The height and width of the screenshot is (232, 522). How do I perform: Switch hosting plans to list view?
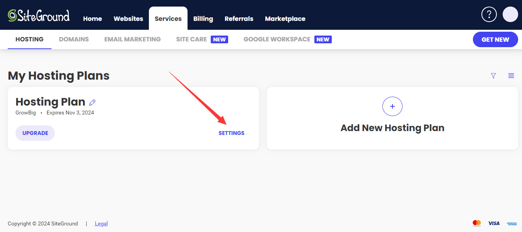511,76
